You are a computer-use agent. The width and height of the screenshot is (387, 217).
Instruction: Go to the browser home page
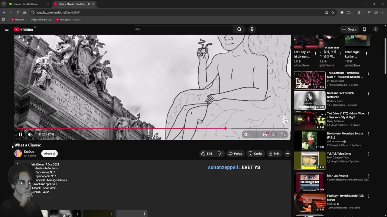pos(24,12)
